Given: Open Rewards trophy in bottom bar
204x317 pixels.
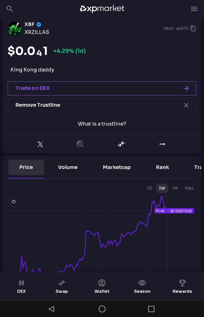Looking at the screenshot, I should pos(182,287).
